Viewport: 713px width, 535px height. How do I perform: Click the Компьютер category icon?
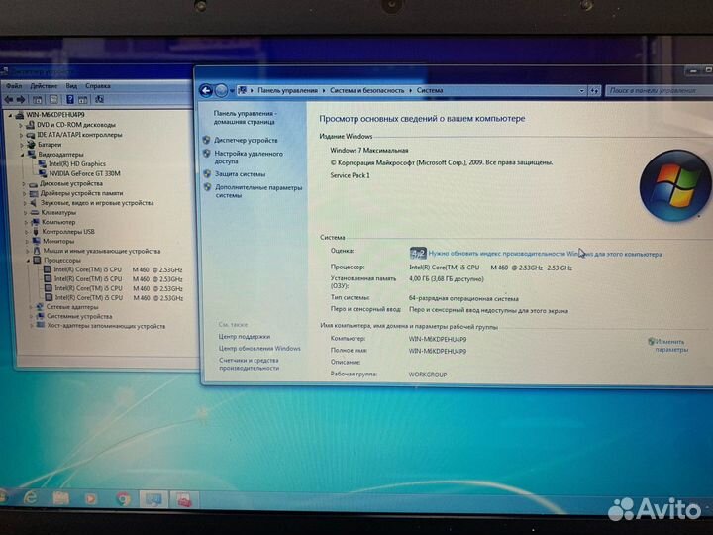click(x=36, y=222)
